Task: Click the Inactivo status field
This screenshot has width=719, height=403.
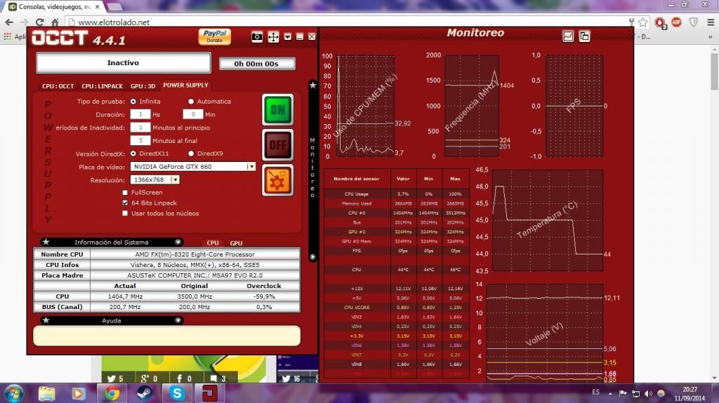Action: tap(124, 63)
